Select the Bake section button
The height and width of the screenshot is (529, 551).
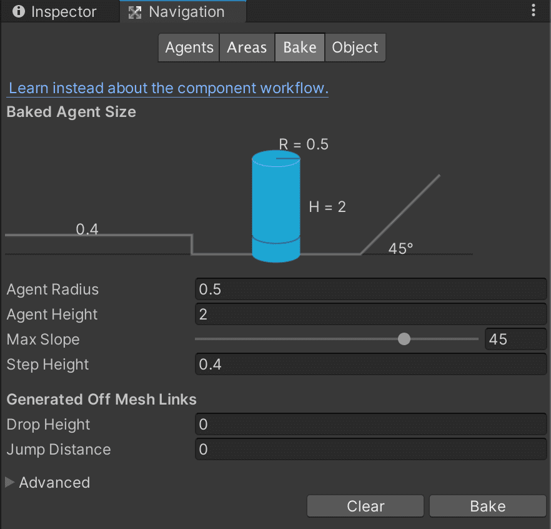300,48
